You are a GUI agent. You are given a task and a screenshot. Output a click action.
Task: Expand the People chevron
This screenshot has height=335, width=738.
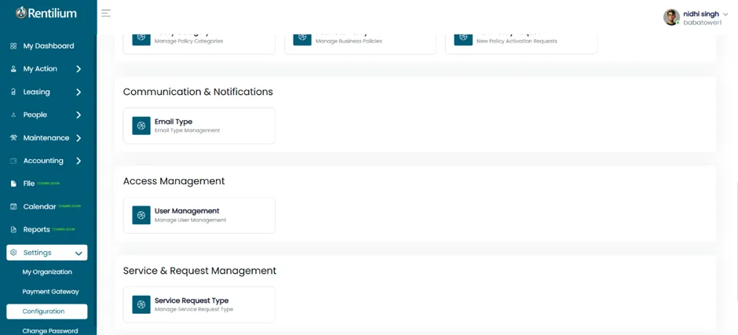(x=79, y=115)
